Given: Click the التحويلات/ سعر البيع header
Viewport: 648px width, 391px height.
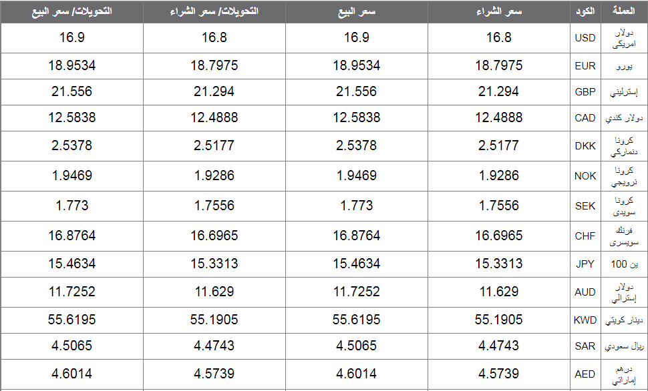Looking at the screenshot, I should [72, 11].
